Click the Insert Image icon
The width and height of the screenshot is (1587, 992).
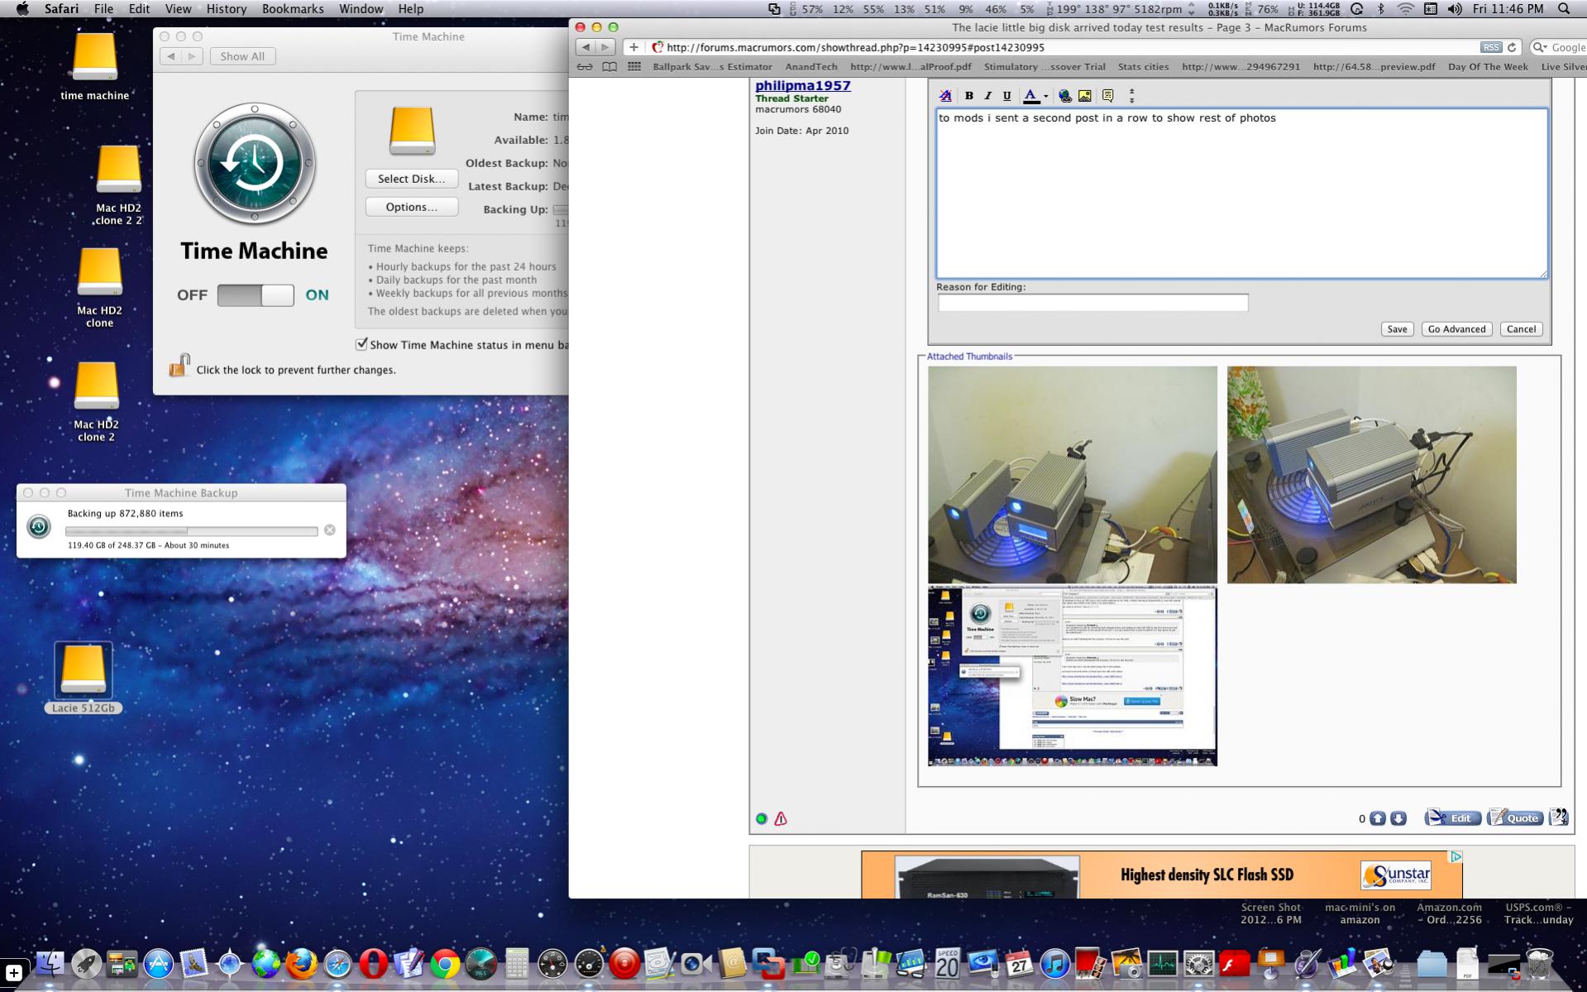click(x=1085, y=96)
